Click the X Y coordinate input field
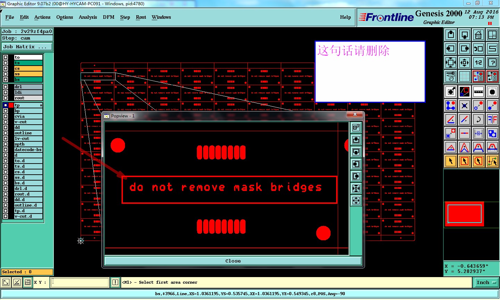 pos(80,282)
